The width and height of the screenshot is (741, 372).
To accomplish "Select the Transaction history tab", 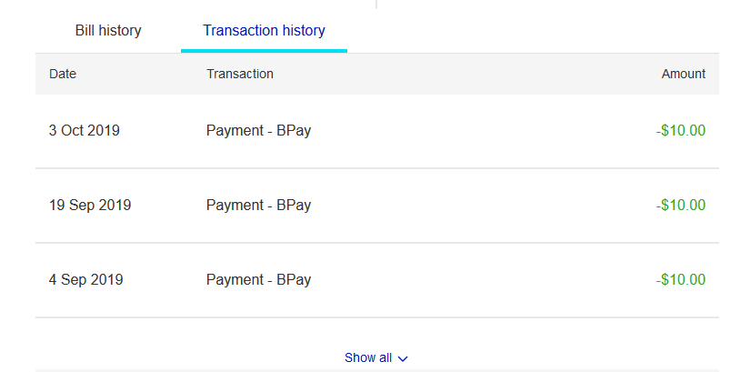I will tap(264, 31).
